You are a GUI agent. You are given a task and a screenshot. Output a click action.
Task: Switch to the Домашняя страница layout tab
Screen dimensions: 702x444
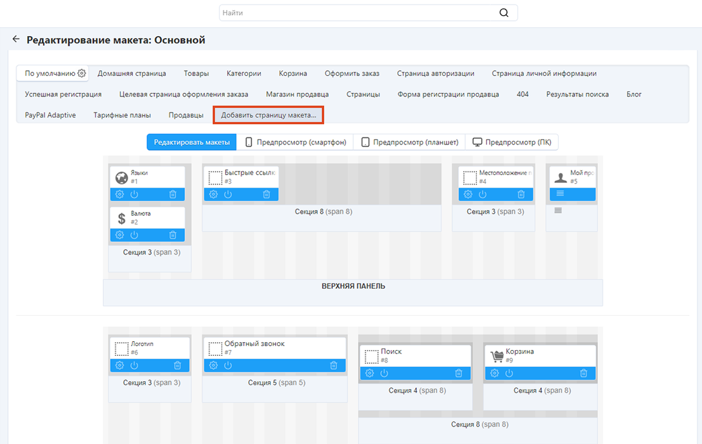pyautogui.click(x=132, y=73)
